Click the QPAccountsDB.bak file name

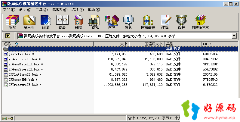23,59
